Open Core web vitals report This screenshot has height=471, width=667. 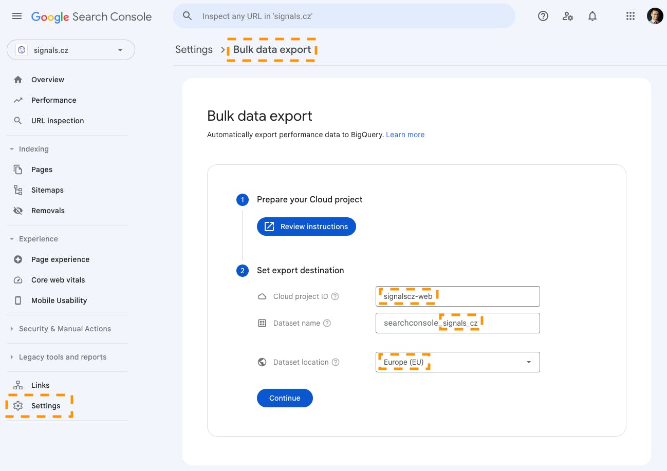[x=58, y=280]
